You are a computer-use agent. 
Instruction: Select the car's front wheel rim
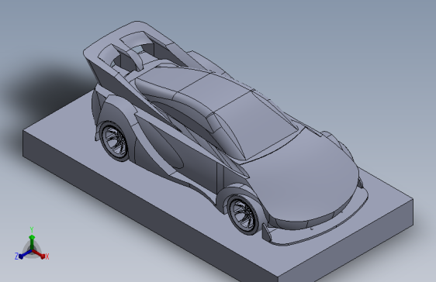point(243,215)
